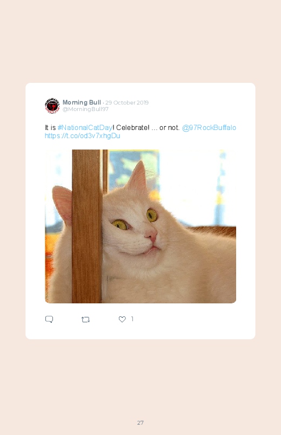The height and width of the screenshot is (435, 281).
Task: Click the page number 27
Action: [x=140, y=423]
